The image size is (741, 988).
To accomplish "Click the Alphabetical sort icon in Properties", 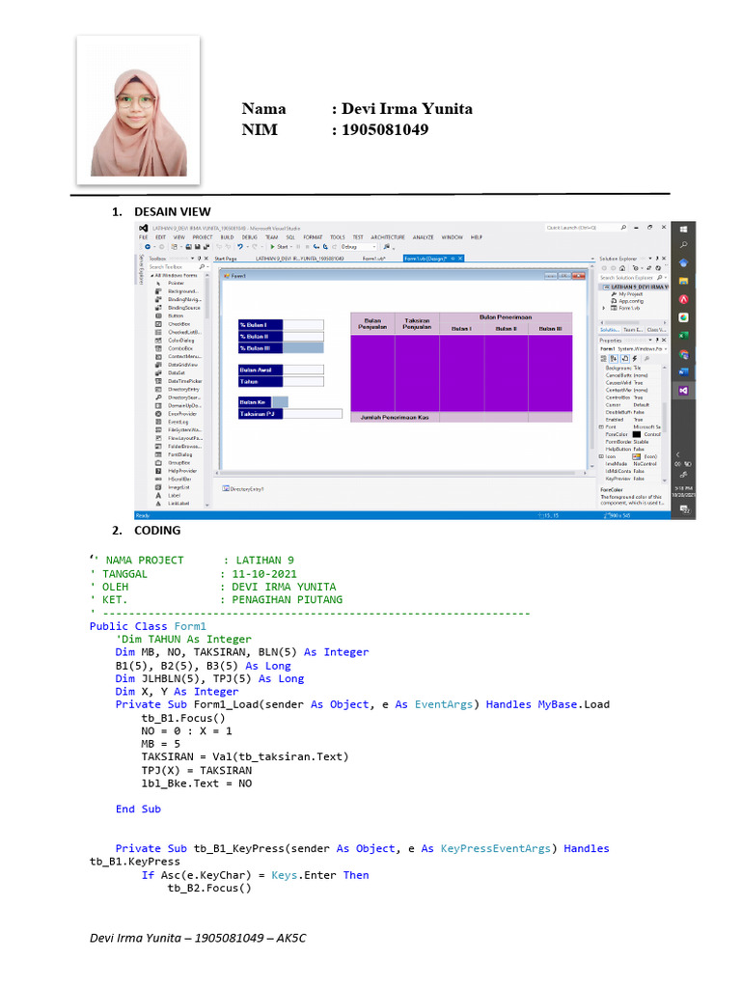I will point(615,358).
